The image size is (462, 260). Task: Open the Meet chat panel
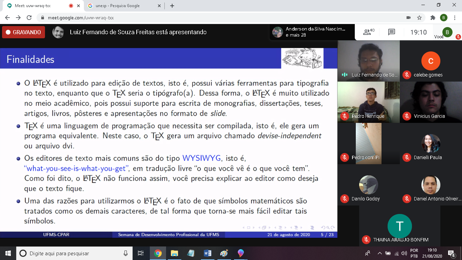(391, 32)
